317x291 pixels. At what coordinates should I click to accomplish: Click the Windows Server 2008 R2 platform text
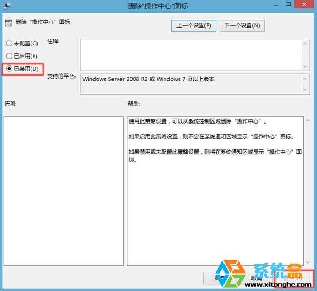148,79
